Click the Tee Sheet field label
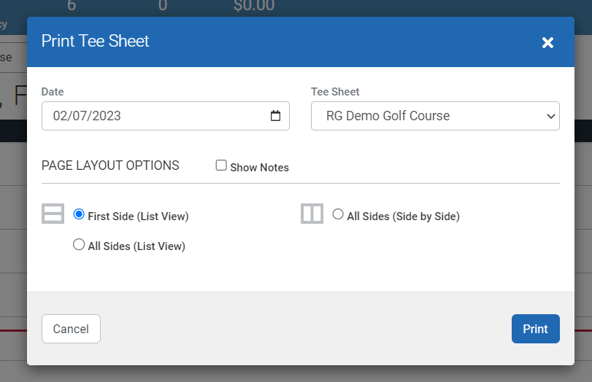This screenshot has width=592, height=382. (335, 92)
